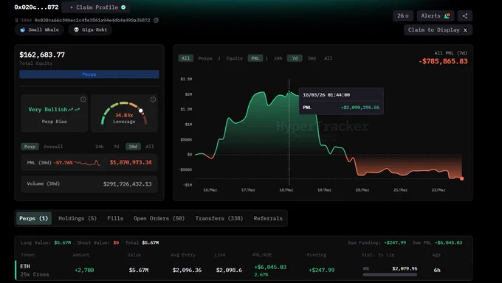
Task: Click the $2,098.6 live price cell
Action: pyautogui.click(x=229, y=270)
